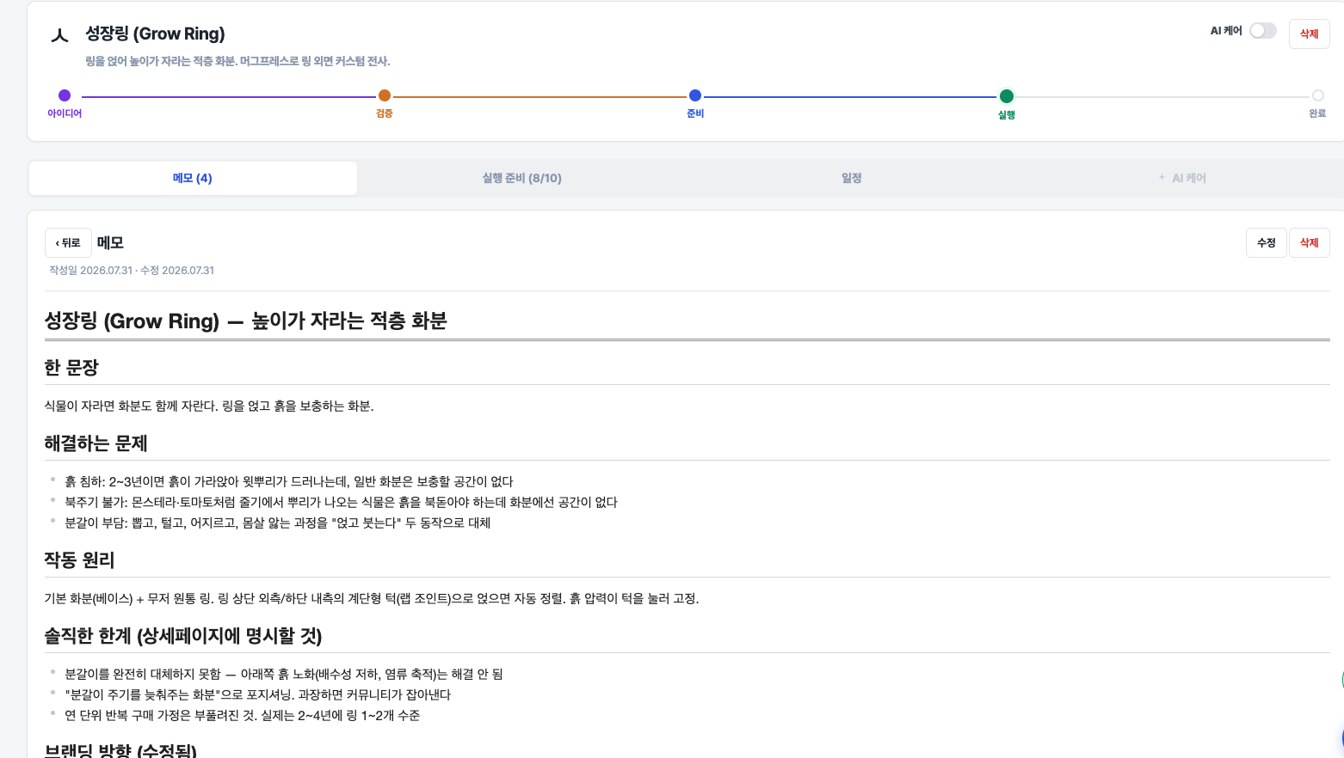Select the 준비 stage dot
Screen dimensions: 1344x758
point(695,95)
